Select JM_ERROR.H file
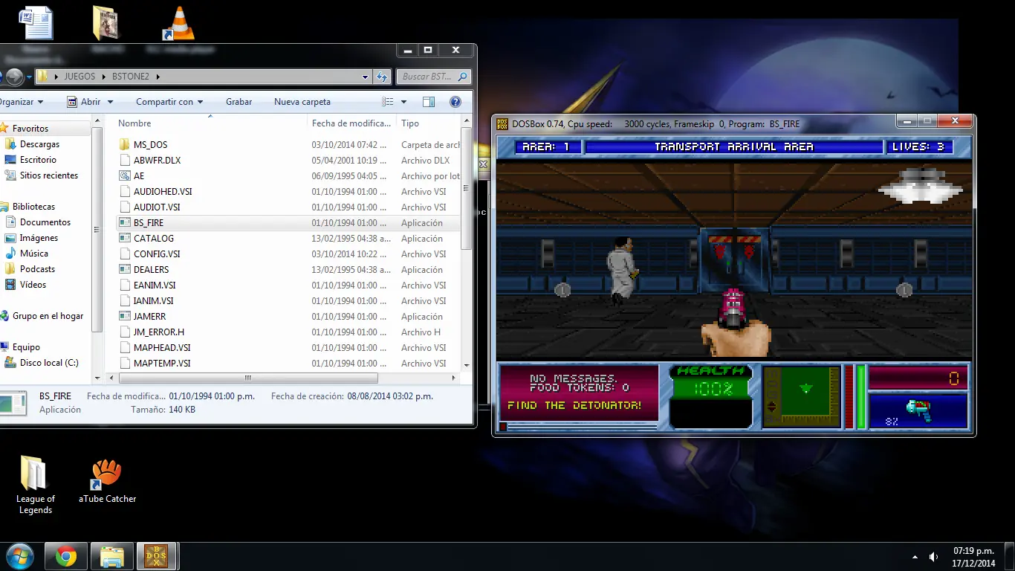 [159, 332]
